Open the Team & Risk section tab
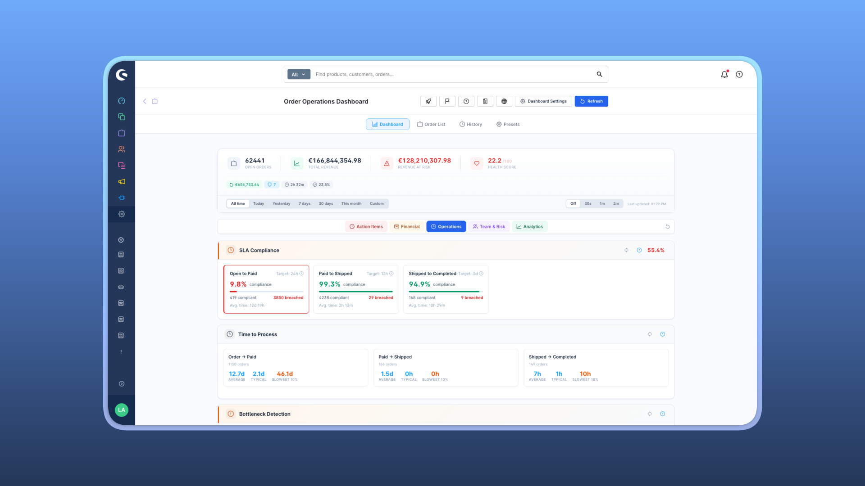This screenshot has height=486, width=865. (489, 227)
